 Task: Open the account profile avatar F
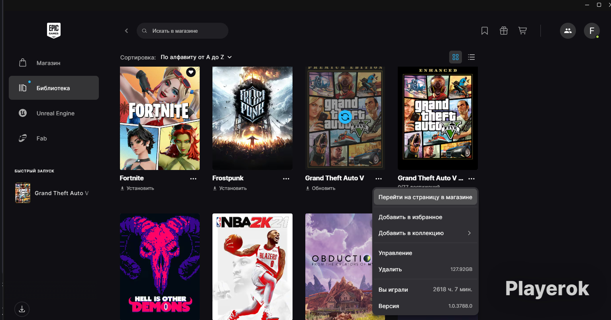point(592,31)
